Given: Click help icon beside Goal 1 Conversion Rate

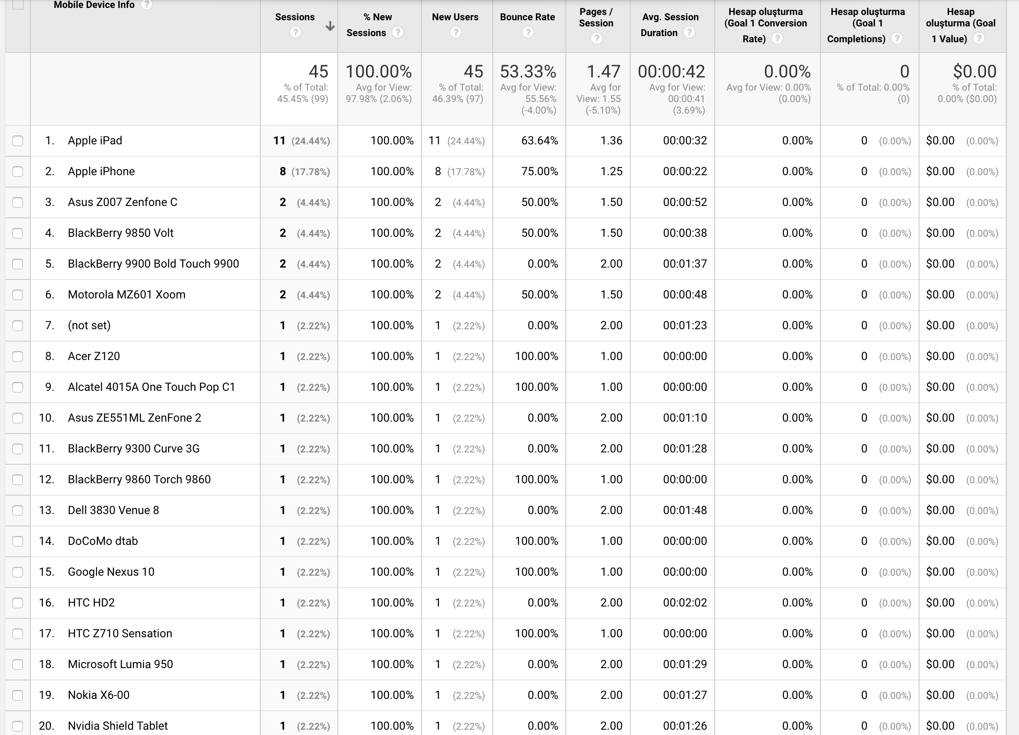Looking at the screenshot, I should (777, 39).
